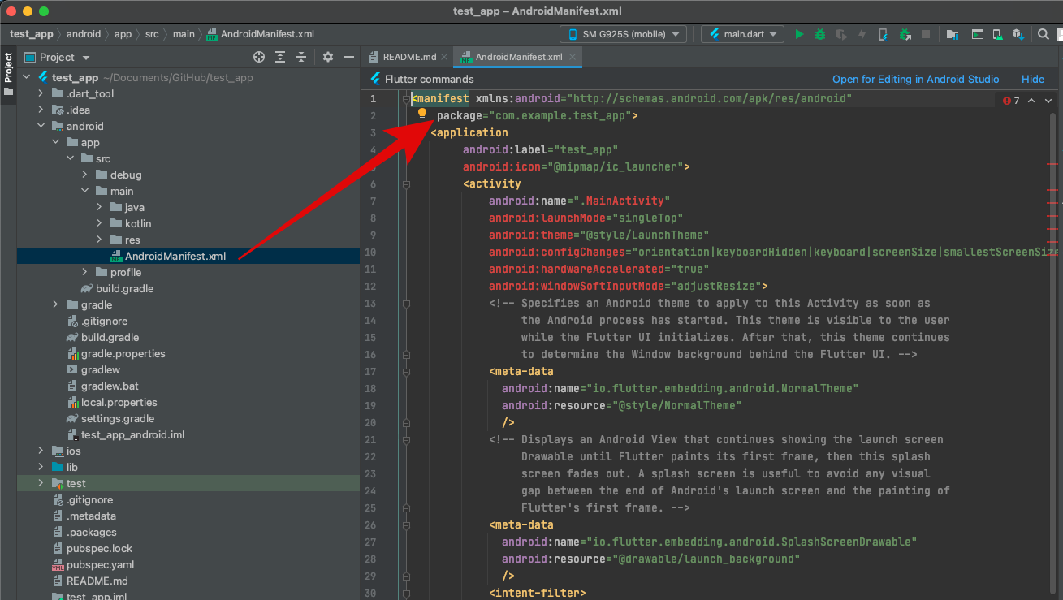Click the src breadcrumb in navigation bar
Image resolution: width=1063 pixels, height=600 pixels.
coord(152,34)
